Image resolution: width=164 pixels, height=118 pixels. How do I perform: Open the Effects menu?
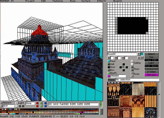101,1
